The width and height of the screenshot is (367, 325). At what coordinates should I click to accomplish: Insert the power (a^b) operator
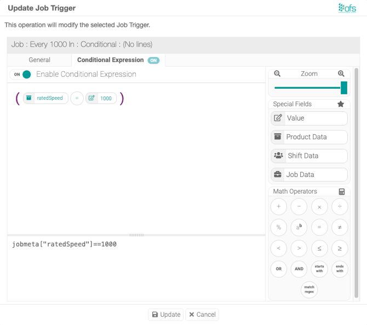[299, 227]
